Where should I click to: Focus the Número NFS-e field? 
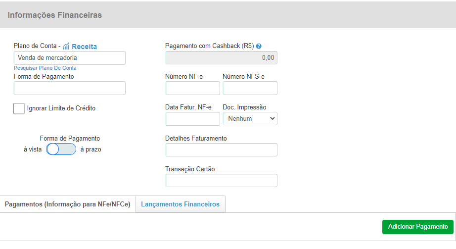point(250,88)
